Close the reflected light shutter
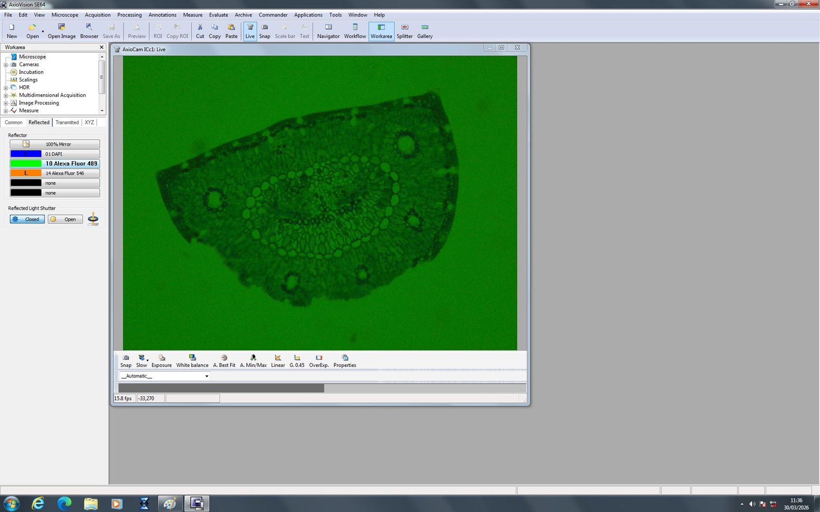Viewport: 820px width, 512px height. (x=27, y=219)
